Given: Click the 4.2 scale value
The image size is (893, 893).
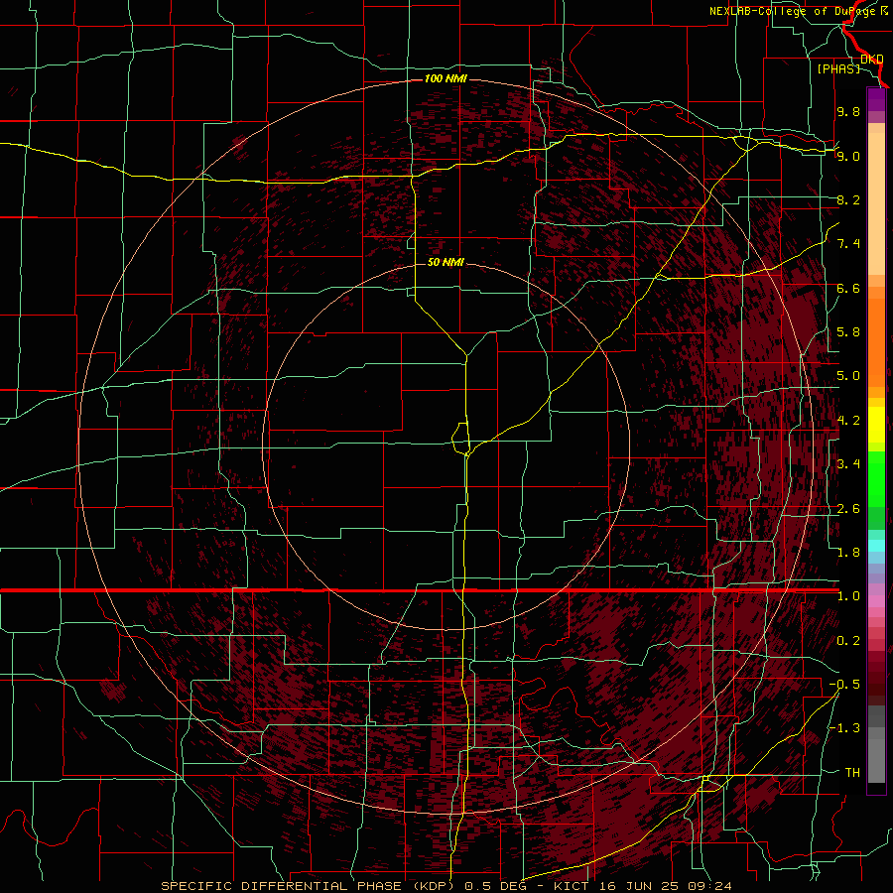Looking at the screenshot, I should coord(848,421).
